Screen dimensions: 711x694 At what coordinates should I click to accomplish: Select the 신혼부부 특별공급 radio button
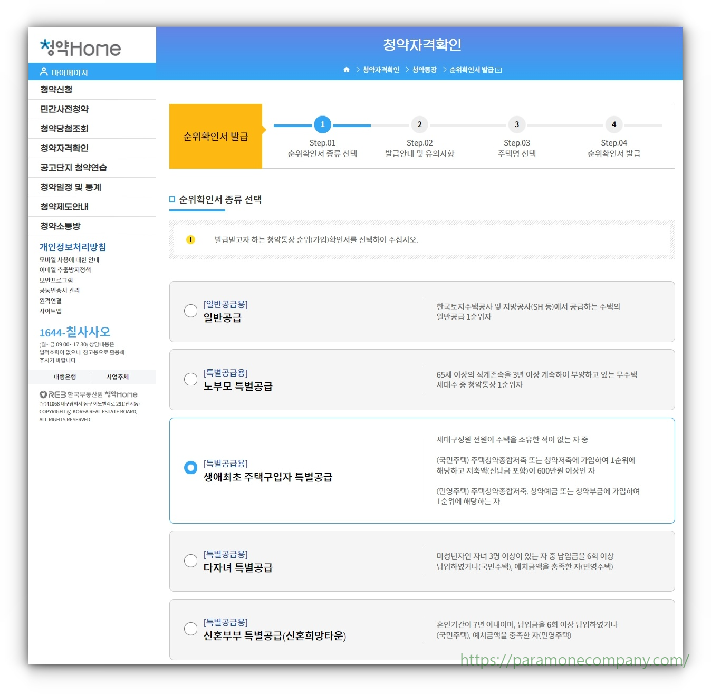tap(190, 629)
